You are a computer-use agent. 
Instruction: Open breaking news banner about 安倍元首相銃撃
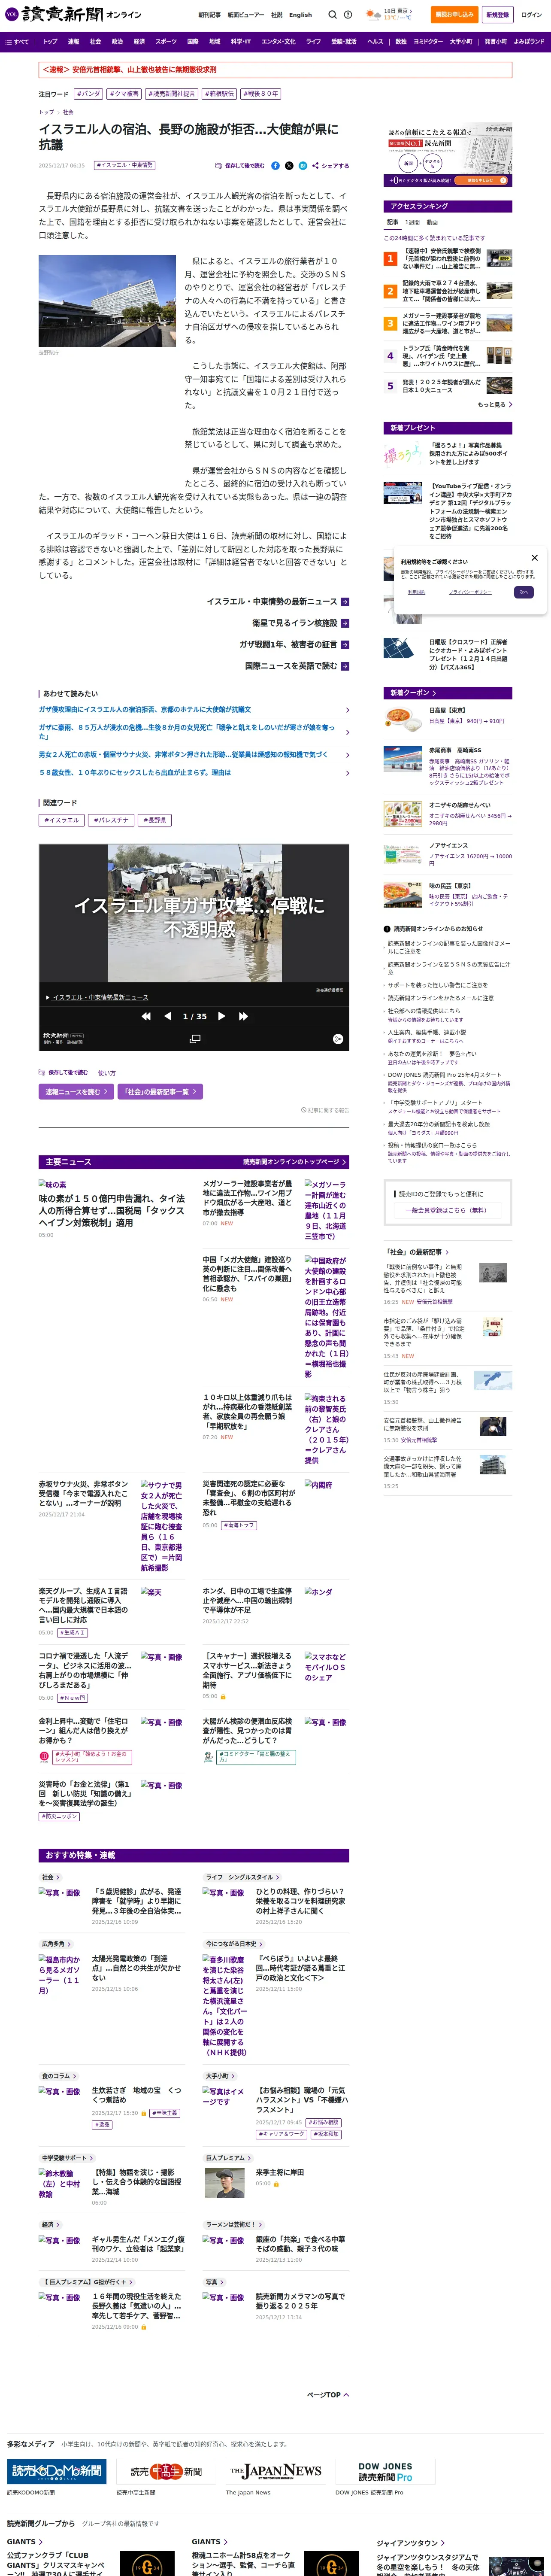[x=275, y=70]
